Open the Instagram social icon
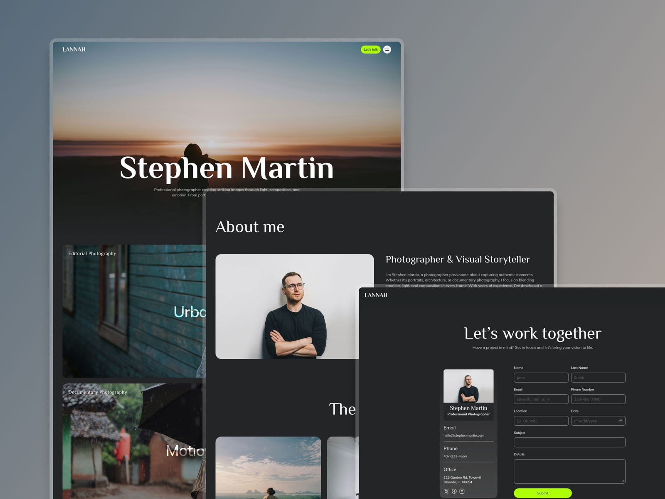This screenshot has height=499, width=665. coord(462,491)
